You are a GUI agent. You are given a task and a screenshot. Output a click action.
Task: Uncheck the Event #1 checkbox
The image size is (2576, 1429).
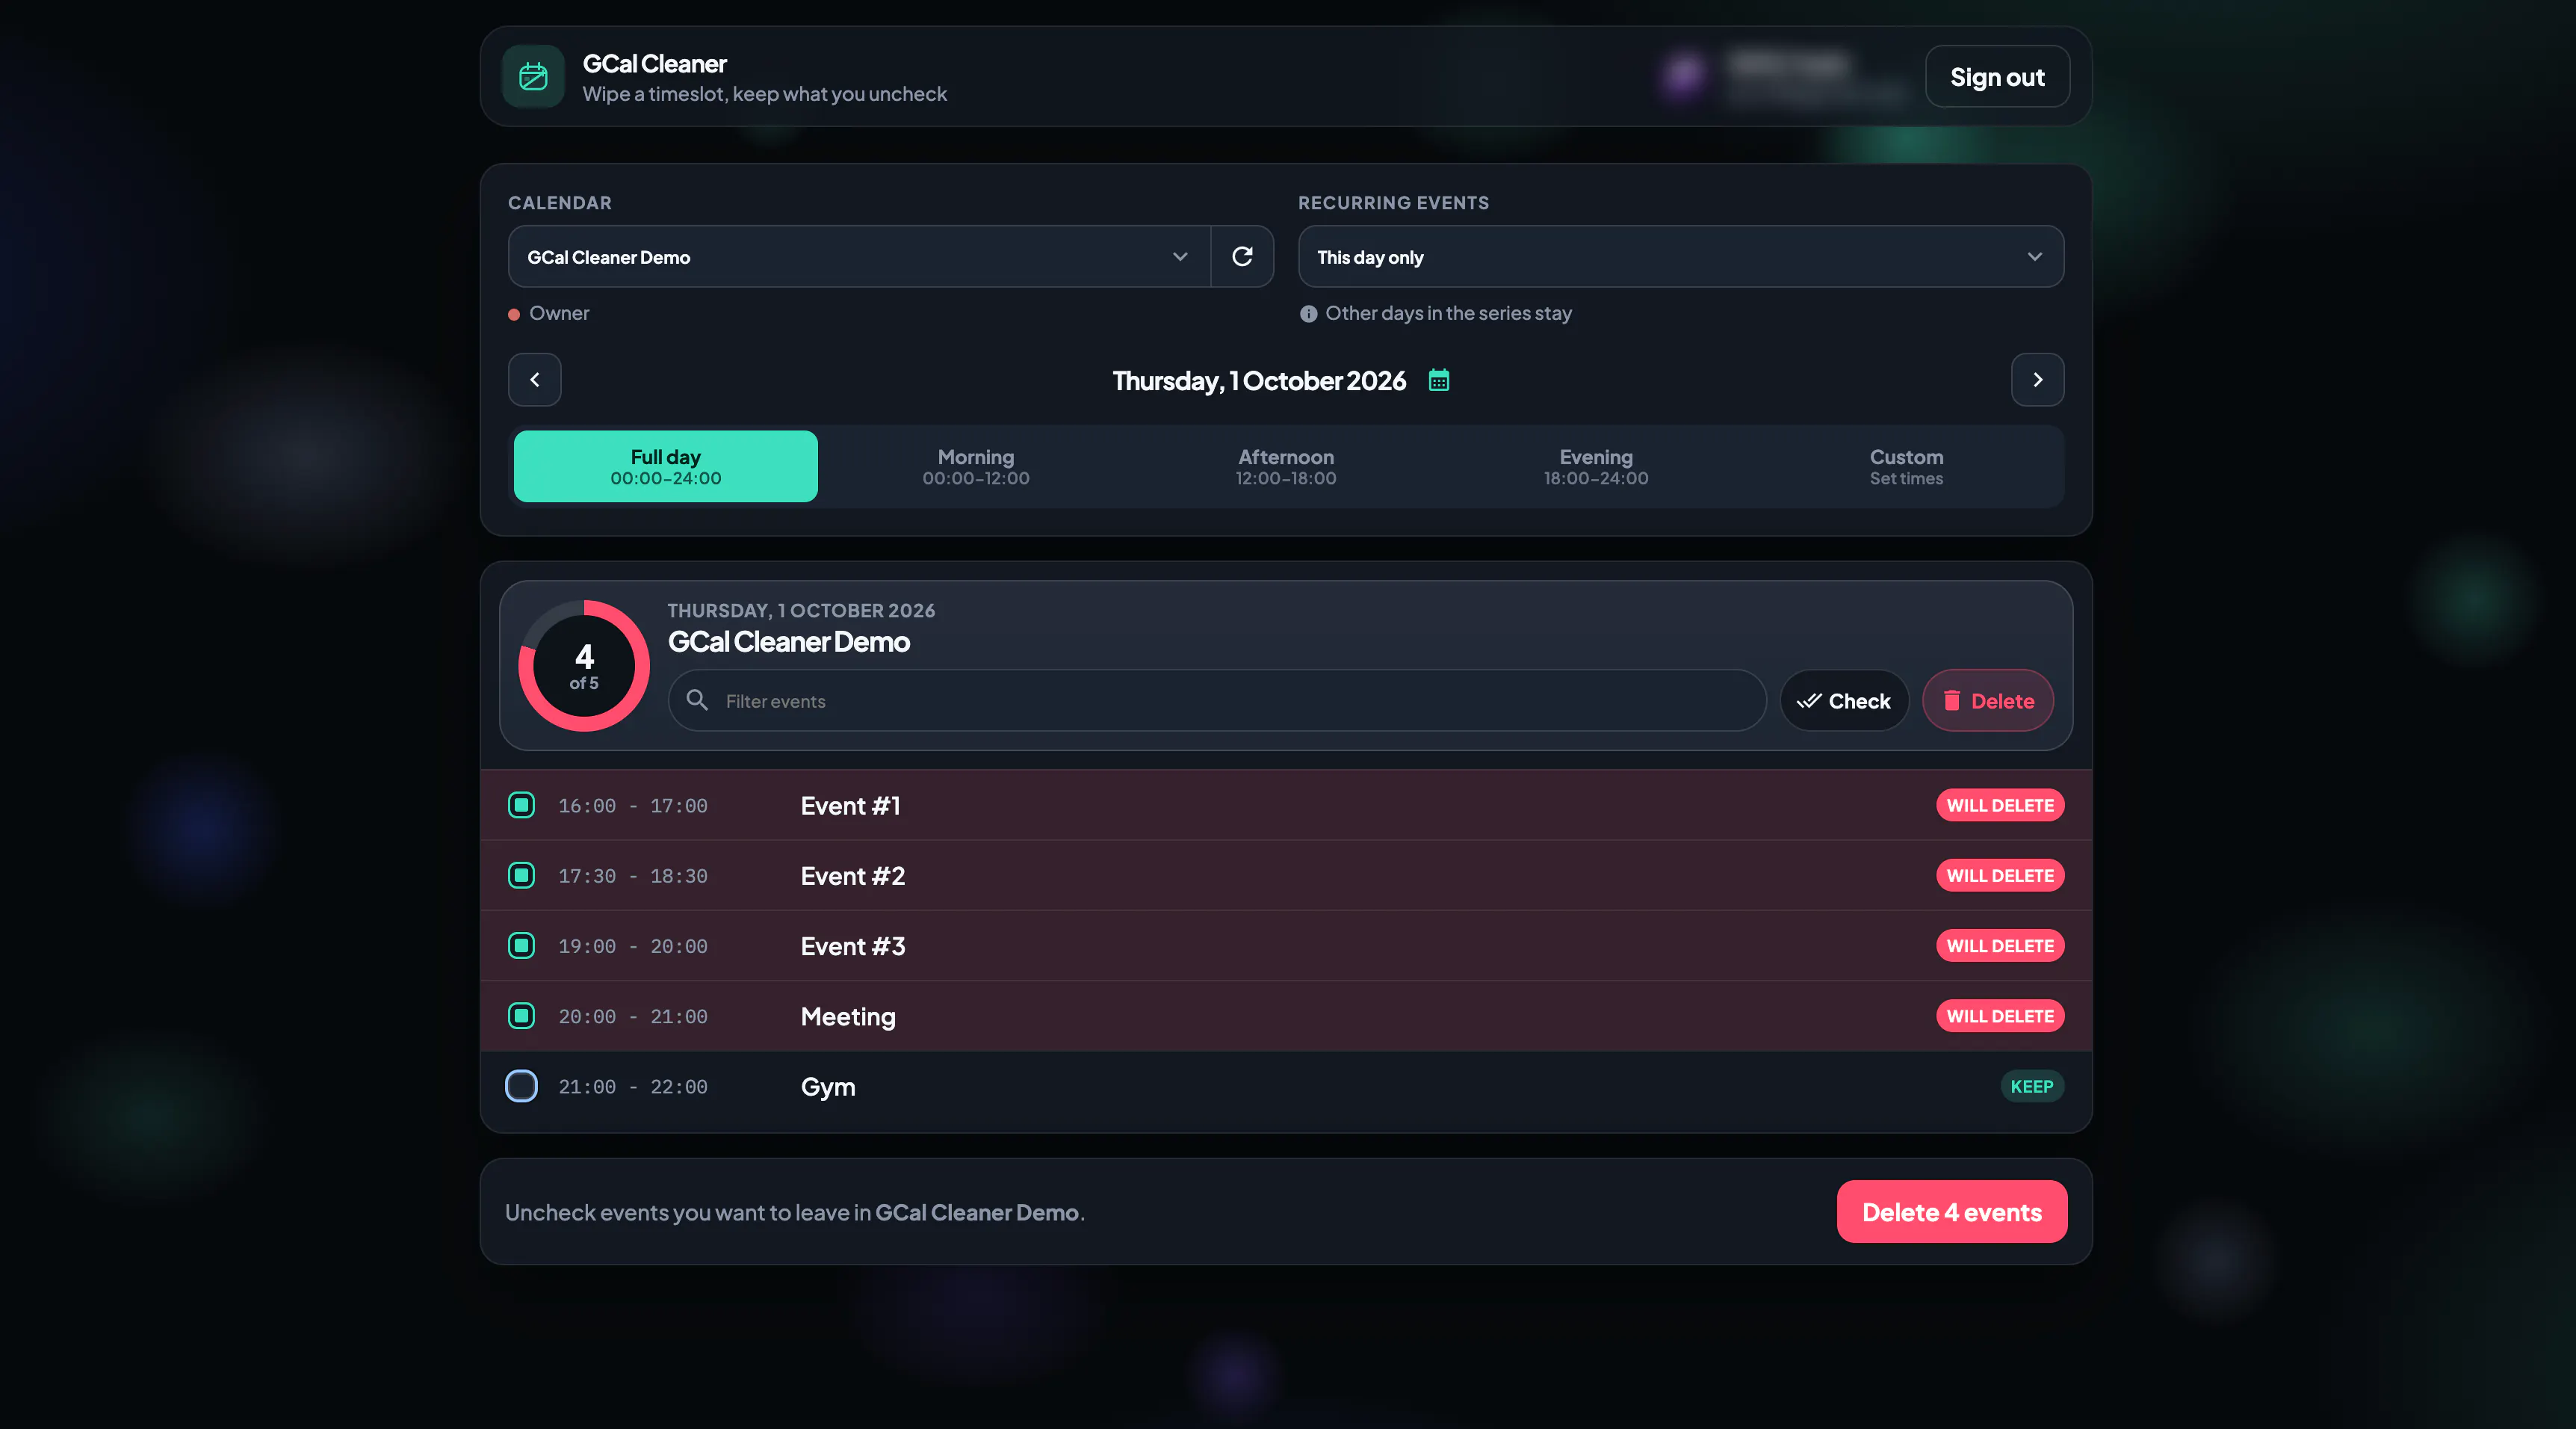(x=521, y=805)
